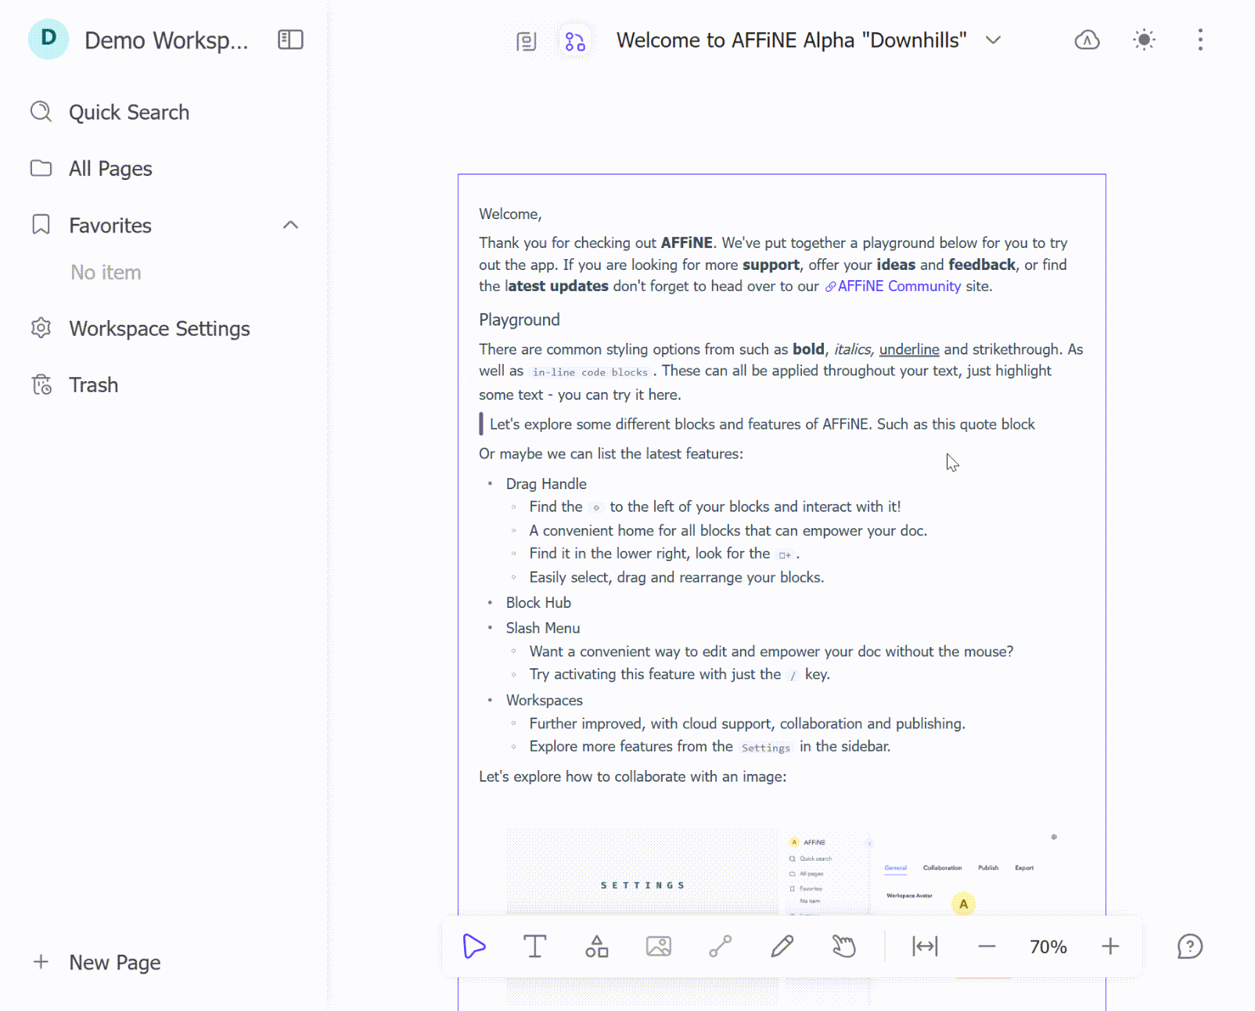This screenshot has height=1011, width=1255.
Task: Click the All Pages folder icon
Action: click(x=41, y=168)
